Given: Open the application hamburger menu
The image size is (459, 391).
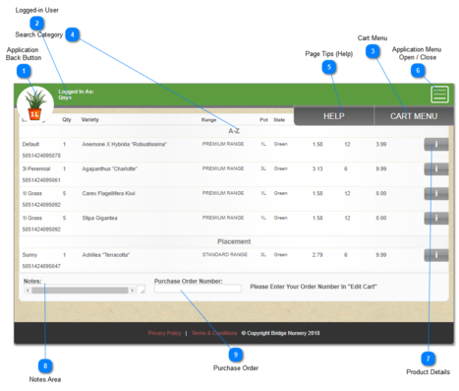Looking at the screenshot, I should pyautogui.click(x=439, y=95).
